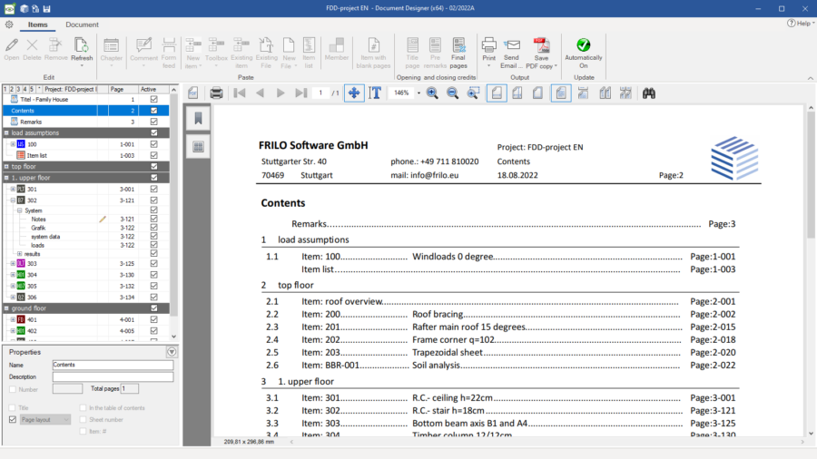Viewport: 817px width, 459px height.
Task: Select the Contents row
Action: pos(86,111)
